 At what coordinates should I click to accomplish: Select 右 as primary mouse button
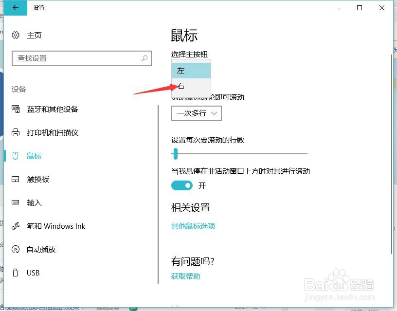[x=191, y=86]
